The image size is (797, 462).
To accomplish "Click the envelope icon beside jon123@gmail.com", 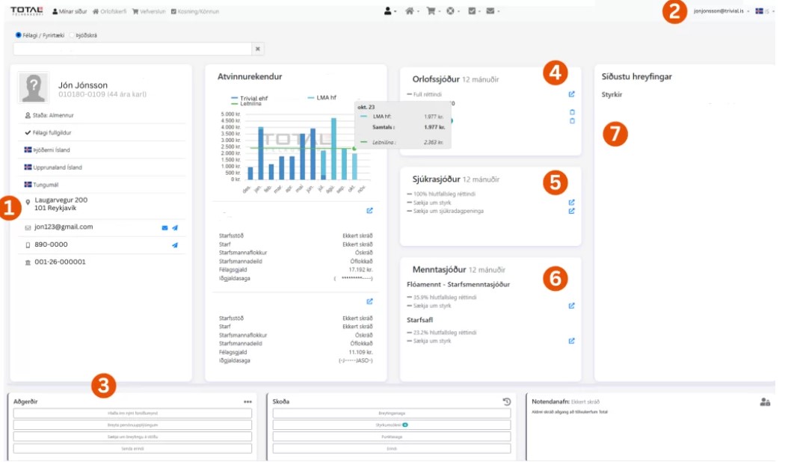I will [x=164, y=227].
